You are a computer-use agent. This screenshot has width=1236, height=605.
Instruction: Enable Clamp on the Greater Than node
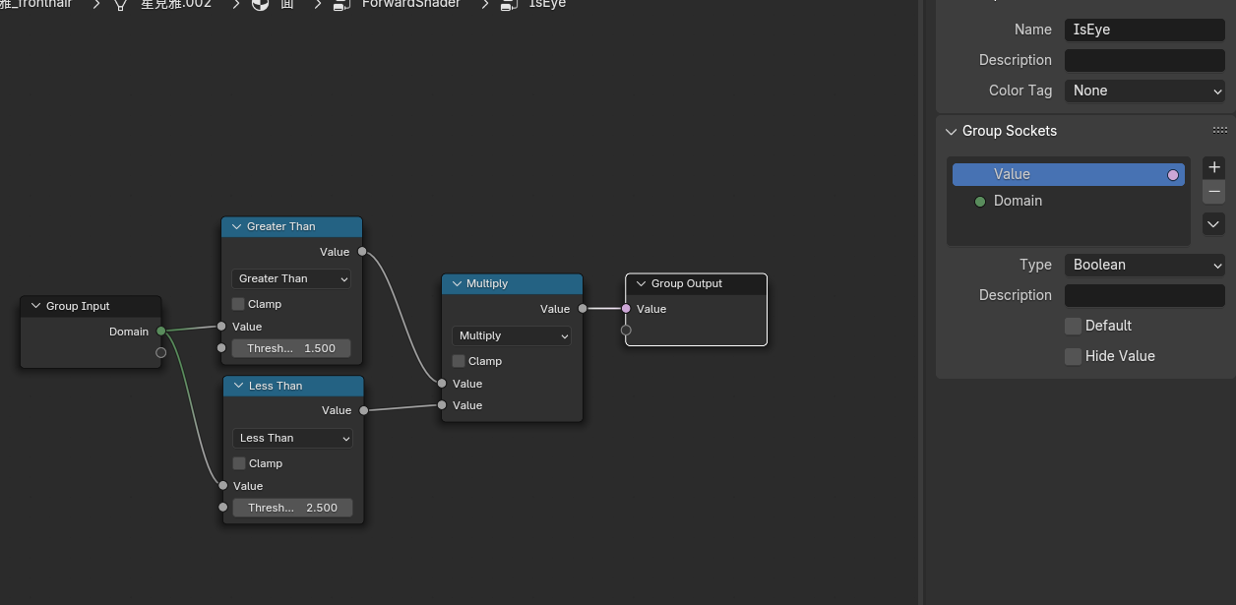(x=238, y=304)
